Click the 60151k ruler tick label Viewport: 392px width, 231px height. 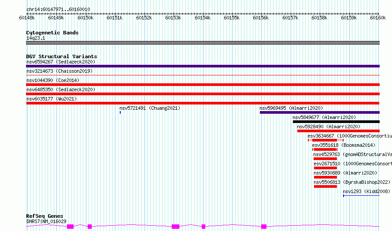click(115, 18)
